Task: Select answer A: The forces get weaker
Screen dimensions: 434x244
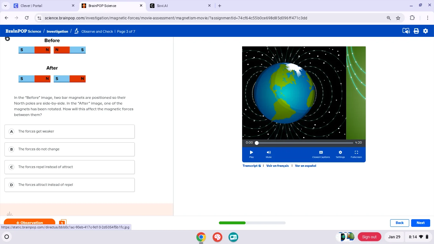Action: coord(70,132)
